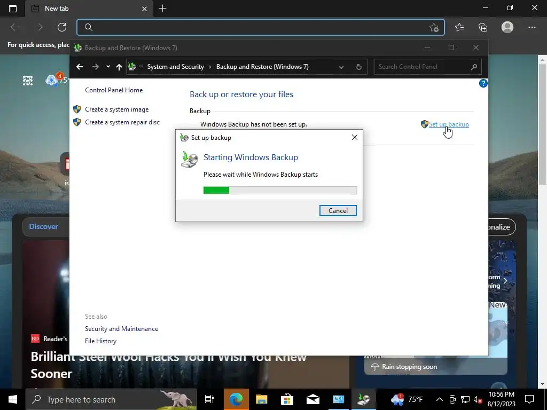
Task: Click the Windows Backup progress bar
Action: 280,190
